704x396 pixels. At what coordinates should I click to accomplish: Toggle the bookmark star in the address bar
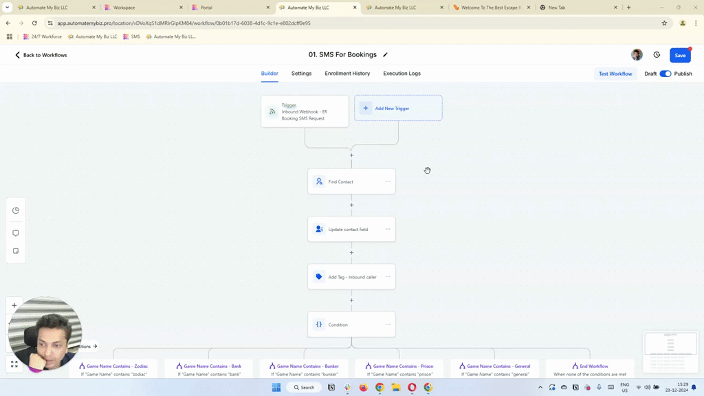pos(664,23)
